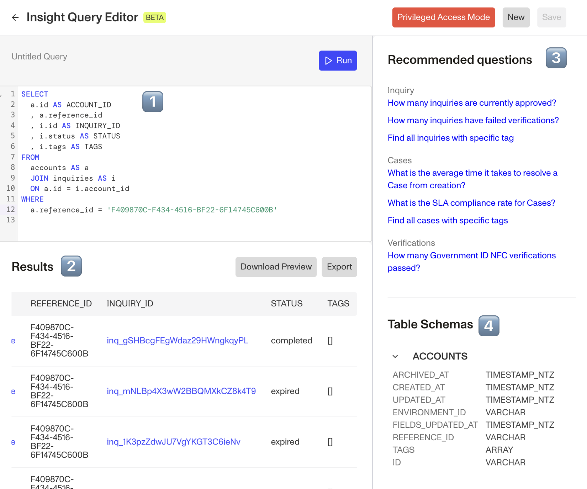
Task: Click the REFERENCE_ID schema column in ACCOUNTS
Action: [x=423, y=437]
